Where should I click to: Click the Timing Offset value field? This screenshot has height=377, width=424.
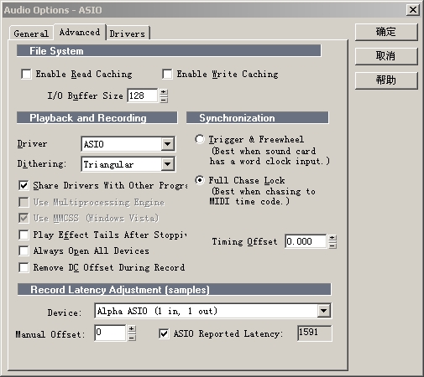306,241
